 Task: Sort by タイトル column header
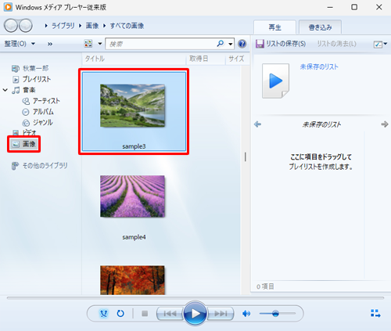pyautogui.click(x=135, y=59)
